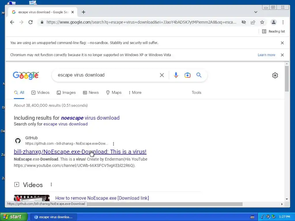Select the All results tab
Viewport: 295px width, 221px height.
(x=19, y=92)
